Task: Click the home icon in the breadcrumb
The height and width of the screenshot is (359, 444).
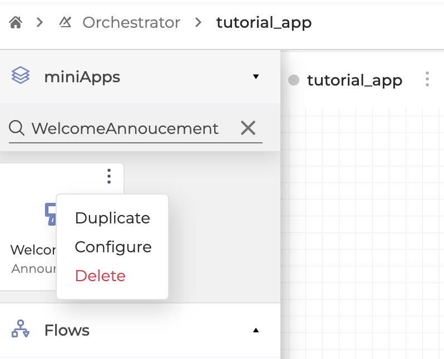Action: 16,23
